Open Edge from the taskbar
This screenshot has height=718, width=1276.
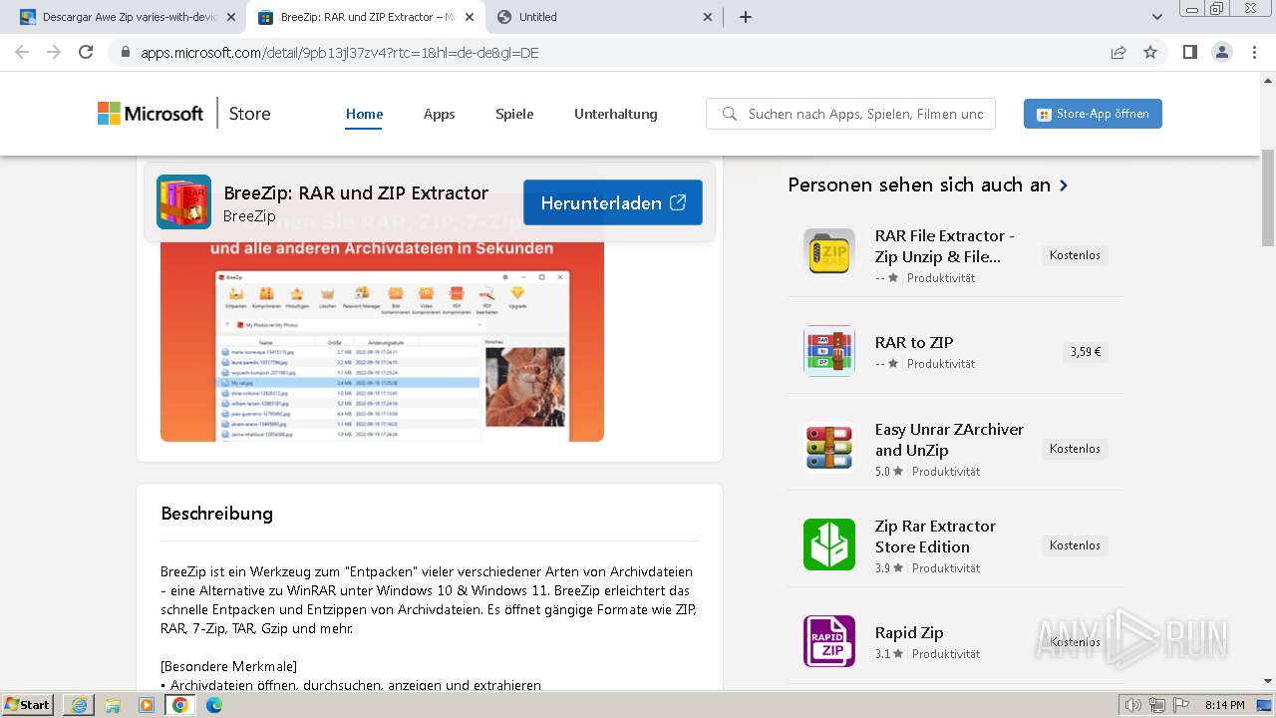coord(213,704)
